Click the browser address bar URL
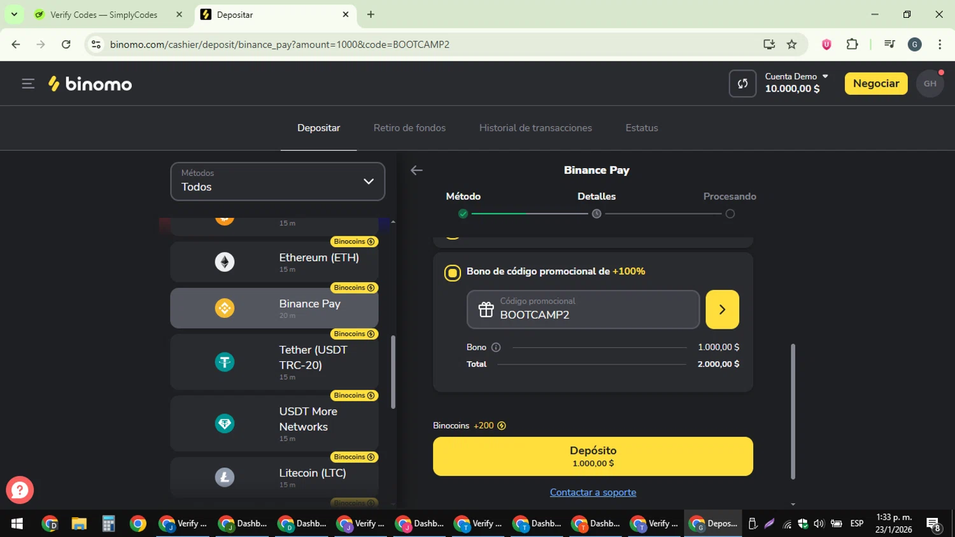 tap(279, 45)
